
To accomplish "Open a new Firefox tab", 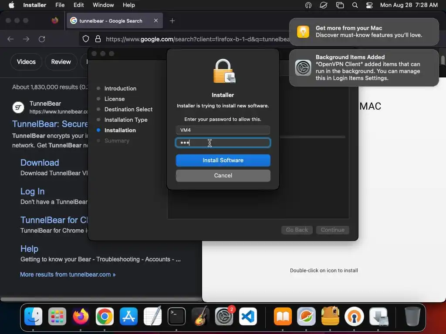I will click(172, 21).
